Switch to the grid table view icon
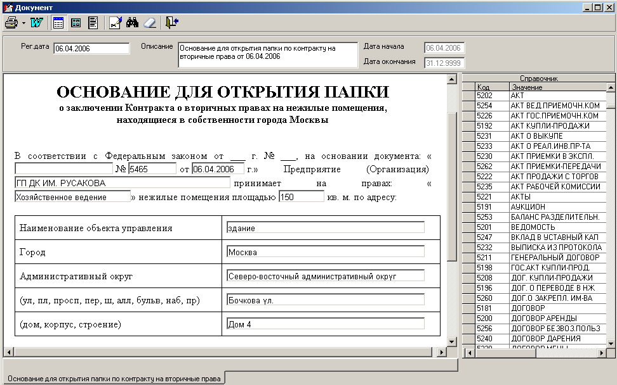The height and width of the screenshot is (385, 617). [x=76, y=23]
